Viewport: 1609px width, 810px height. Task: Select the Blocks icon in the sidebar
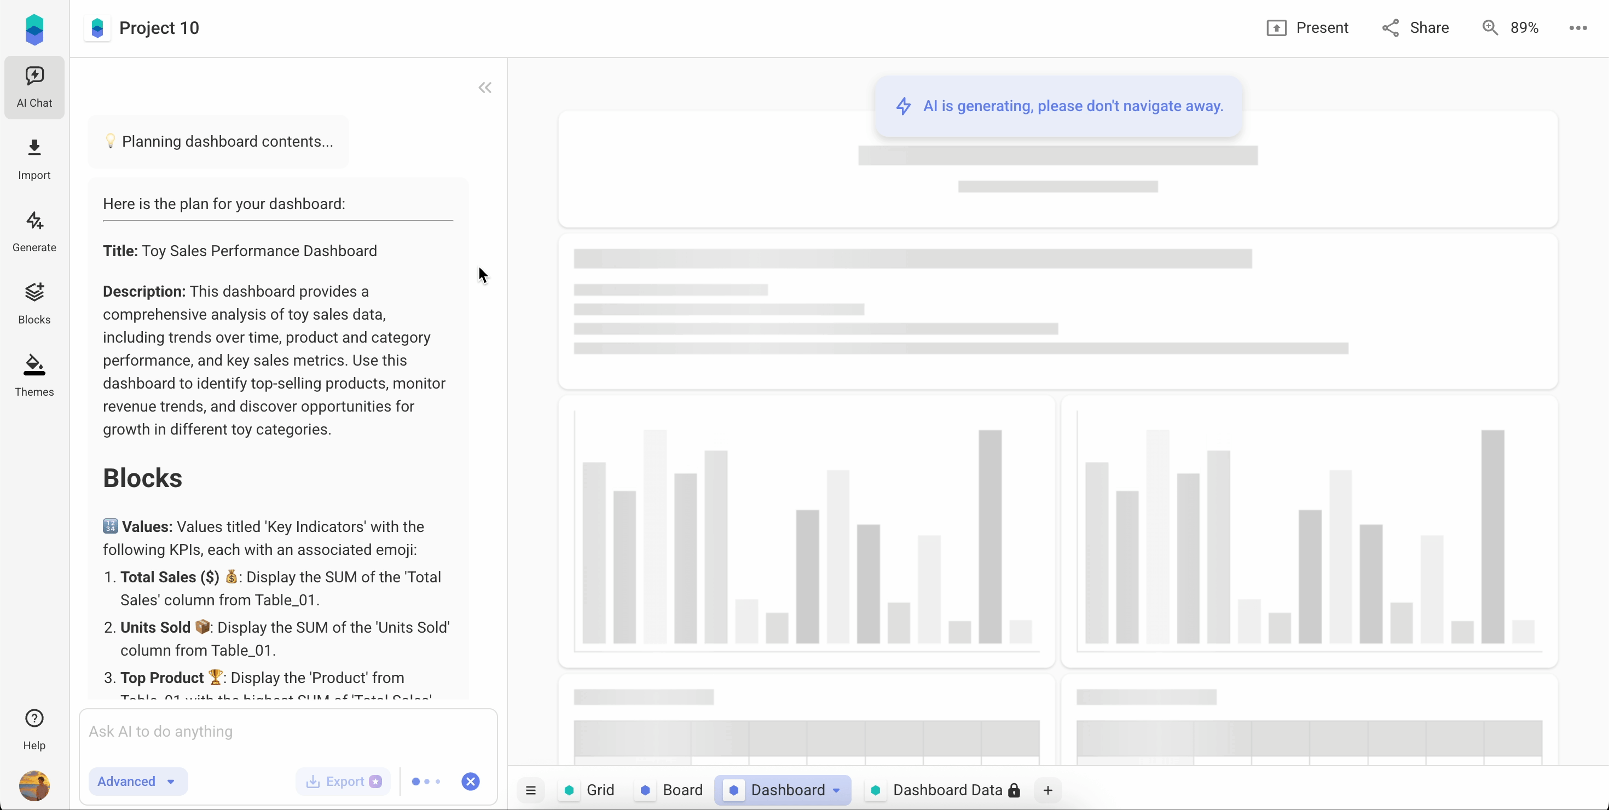[34, 303]
